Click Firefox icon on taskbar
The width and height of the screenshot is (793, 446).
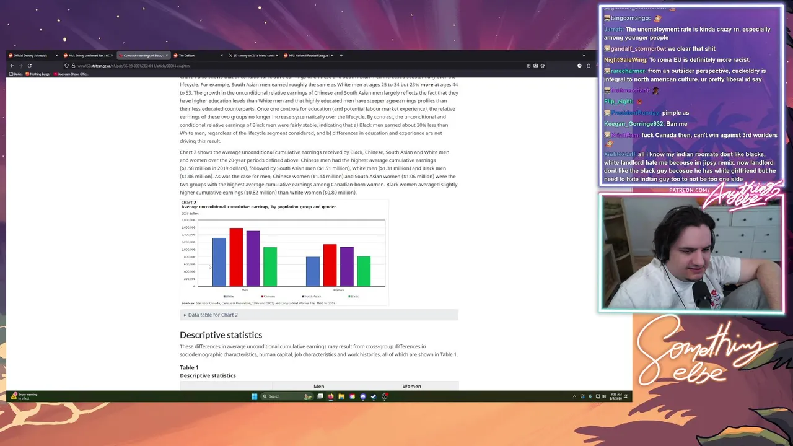coord(331,396)
